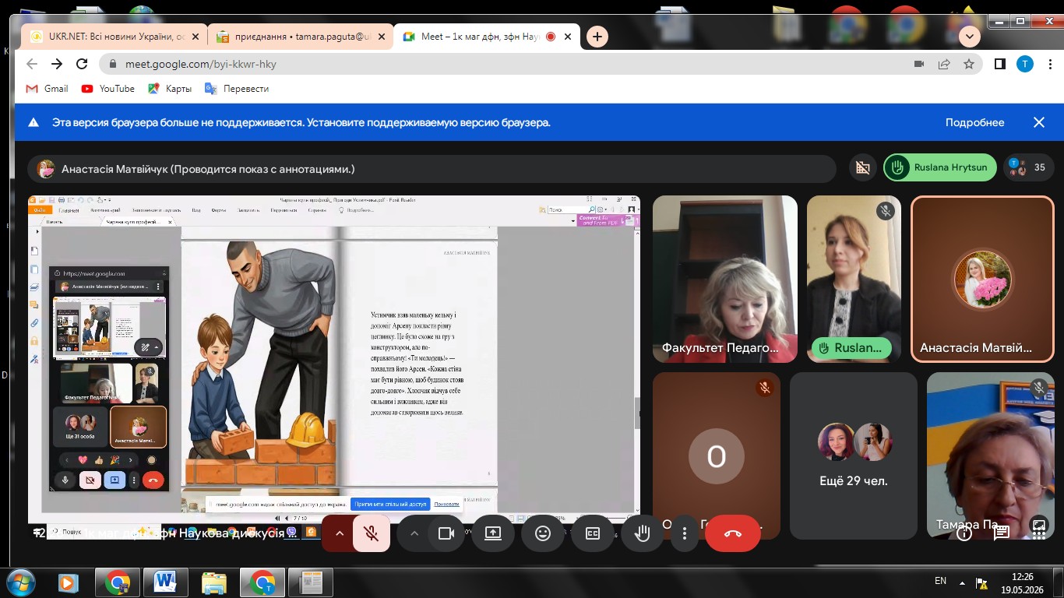
Task: Close the приєднання tab
Action: tap(381, 37)
